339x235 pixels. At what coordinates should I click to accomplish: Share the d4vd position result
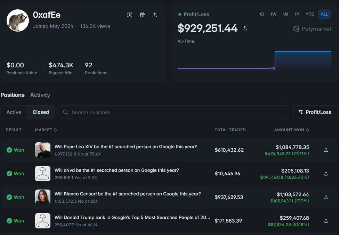(x=326, y=174)
